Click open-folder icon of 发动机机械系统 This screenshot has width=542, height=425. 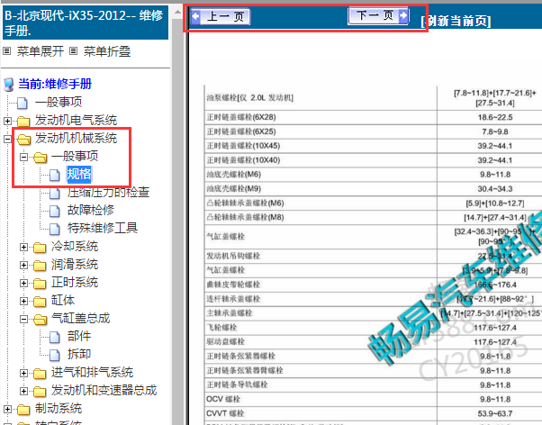pyautogui.click(x=23, y=139)
